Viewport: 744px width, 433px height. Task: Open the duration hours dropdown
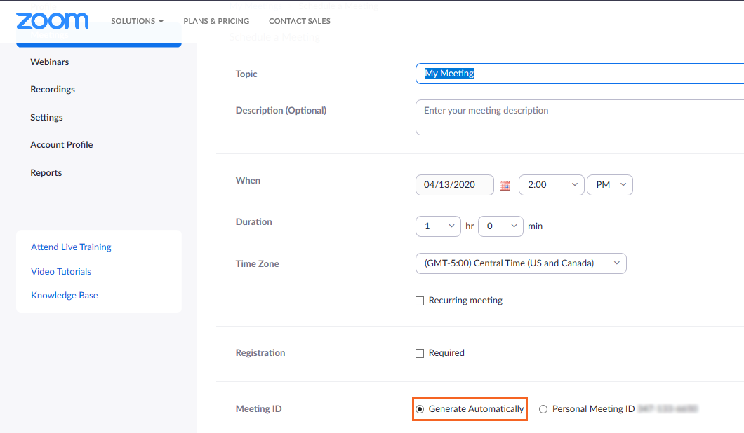pos(438,226)
